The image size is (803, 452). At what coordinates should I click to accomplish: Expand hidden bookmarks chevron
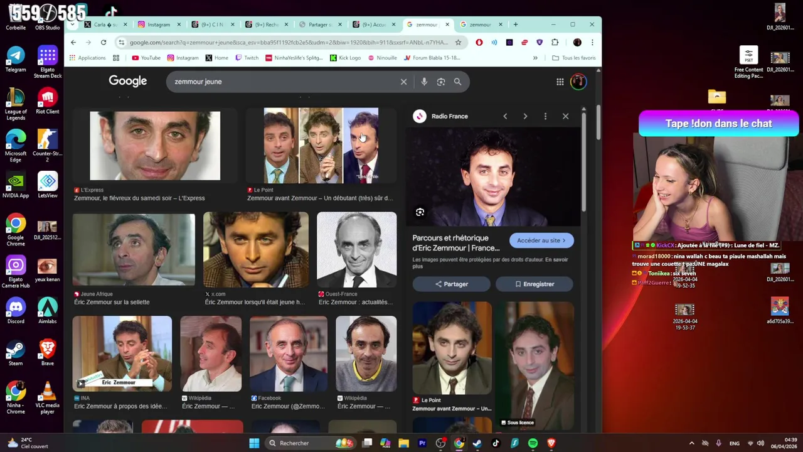(x=535, y=58)
